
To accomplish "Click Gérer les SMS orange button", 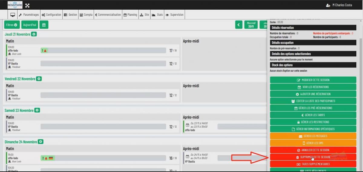I will pos(313,143).
